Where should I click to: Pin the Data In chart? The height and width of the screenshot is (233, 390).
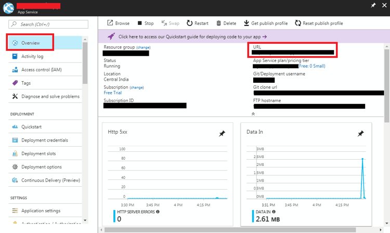pyautogui.click(x=360, y=134)
